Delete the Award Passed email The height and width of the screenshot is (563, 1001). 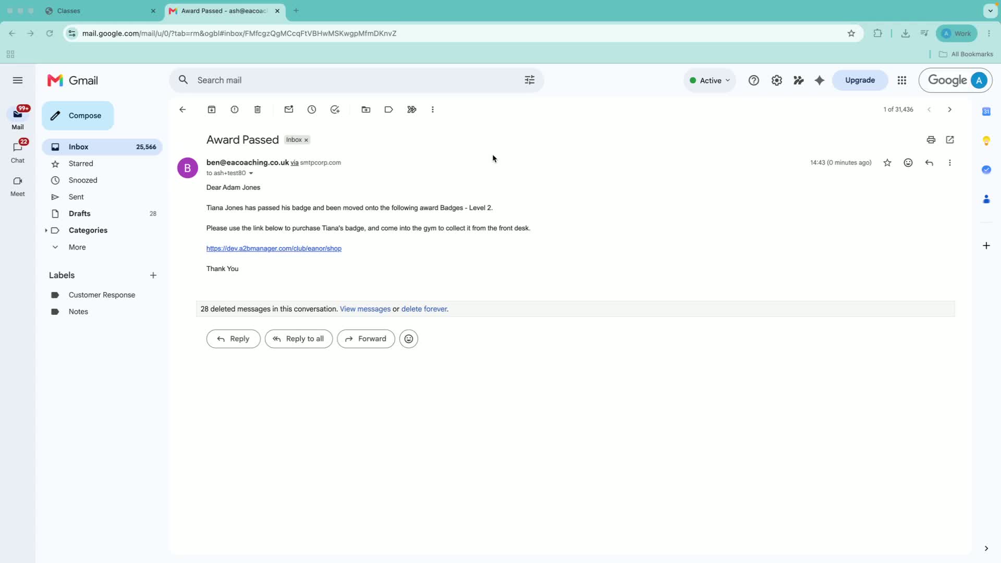(x=258, y=109)
